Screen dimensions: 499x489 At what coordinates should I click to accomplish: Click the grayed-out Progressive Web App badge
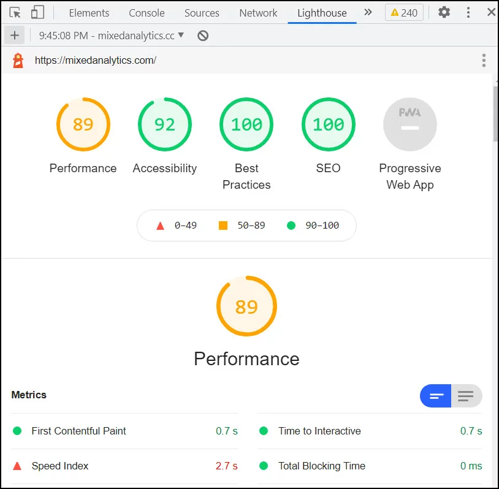[x=409, y=124]
